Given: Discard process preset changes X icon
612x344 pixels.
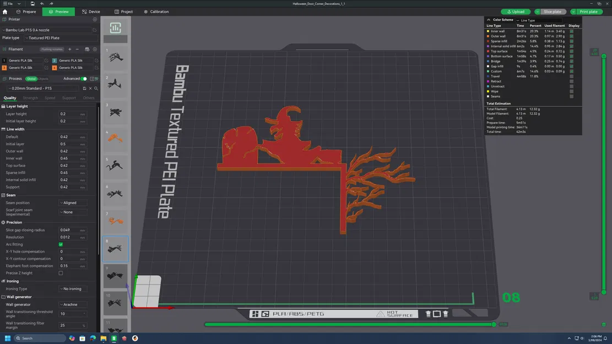Looking at the screenshot, I should (x=90, y=89).
